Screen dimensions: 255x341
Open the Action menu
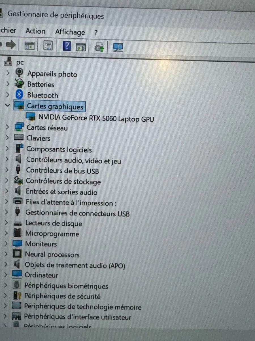[x=35, y=31]
